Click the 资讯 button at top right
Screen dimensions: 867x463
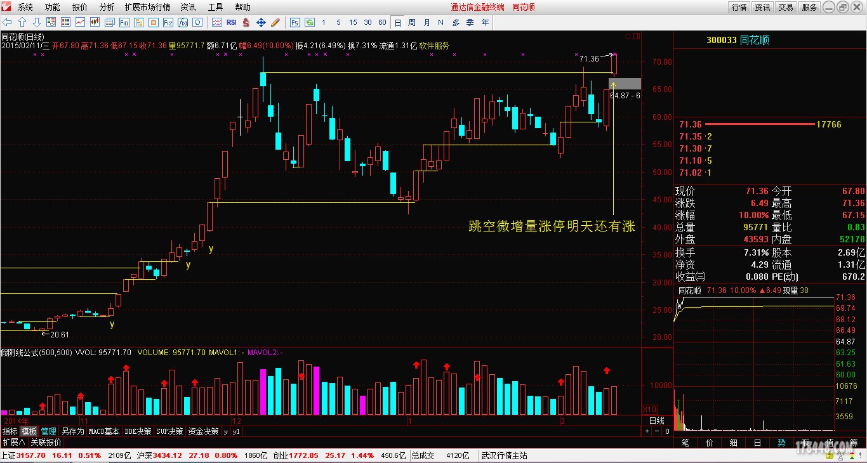(762, 7)
